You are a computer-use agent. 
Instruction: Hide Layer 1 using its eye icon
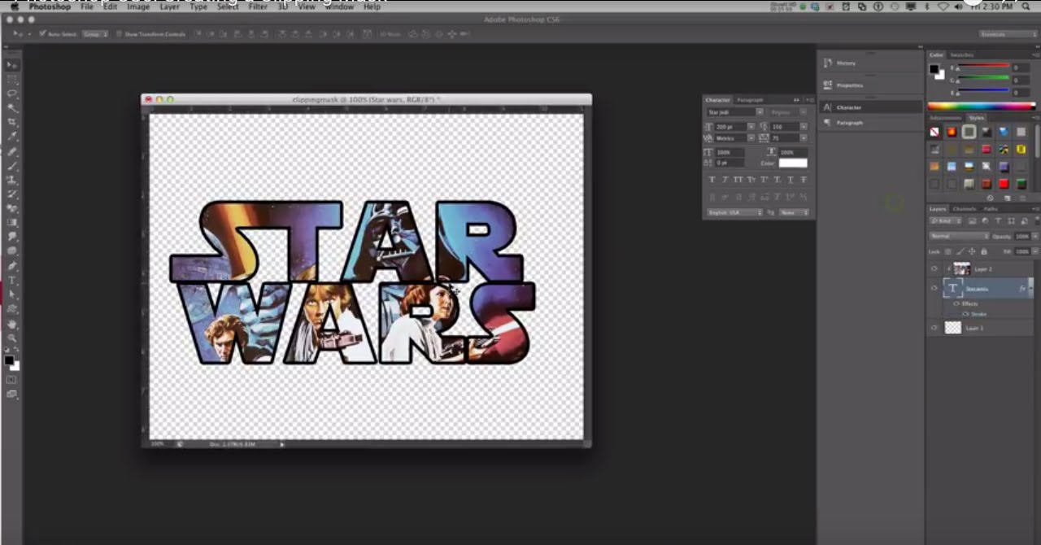[x=934, y=328]
